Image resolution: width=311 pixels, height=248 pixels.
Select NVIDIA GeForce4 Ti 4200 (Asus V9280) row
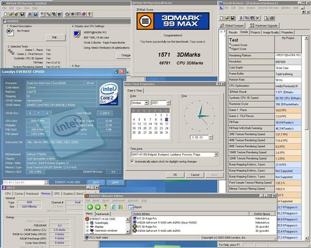tap(167, 222)
